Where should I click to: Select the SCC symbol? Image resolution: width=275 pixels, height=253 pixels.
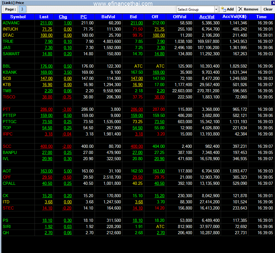tap(7, 146)
